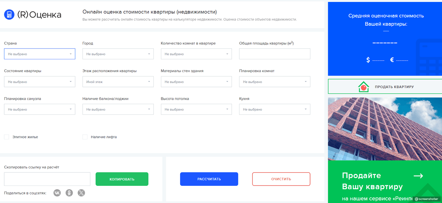Open the Состояние квартиры dropdown
The height and width of the screenshot is (203, 442).
40,82
